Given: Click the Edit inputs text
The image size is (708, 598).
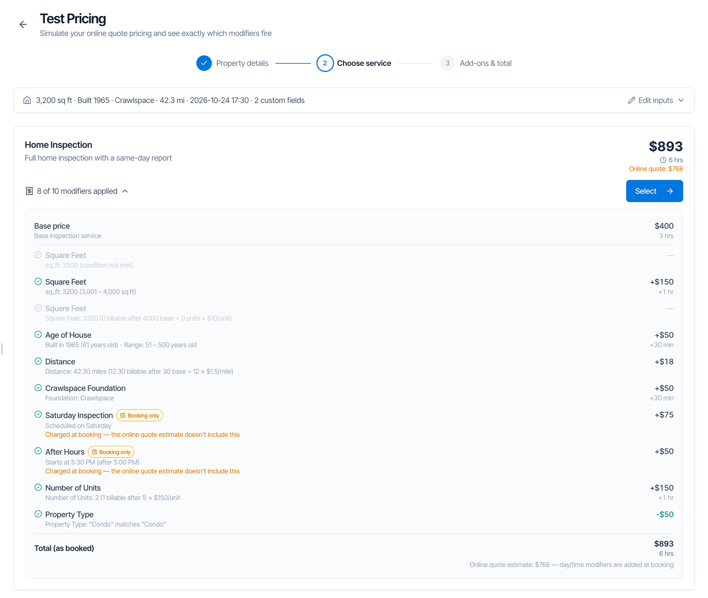Looking at the screenshot, I should tap(655, 100).
